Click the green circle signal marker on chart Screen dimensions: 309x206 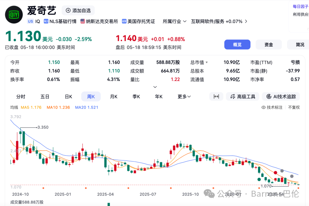pyautogui.click(x=259, y=180)
